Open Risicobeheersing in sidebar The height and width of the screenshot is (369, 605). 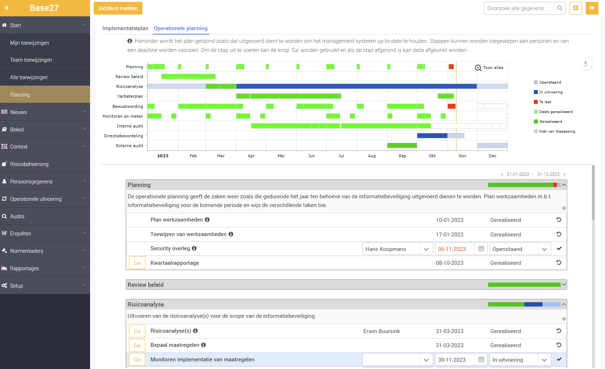(45, 164)
